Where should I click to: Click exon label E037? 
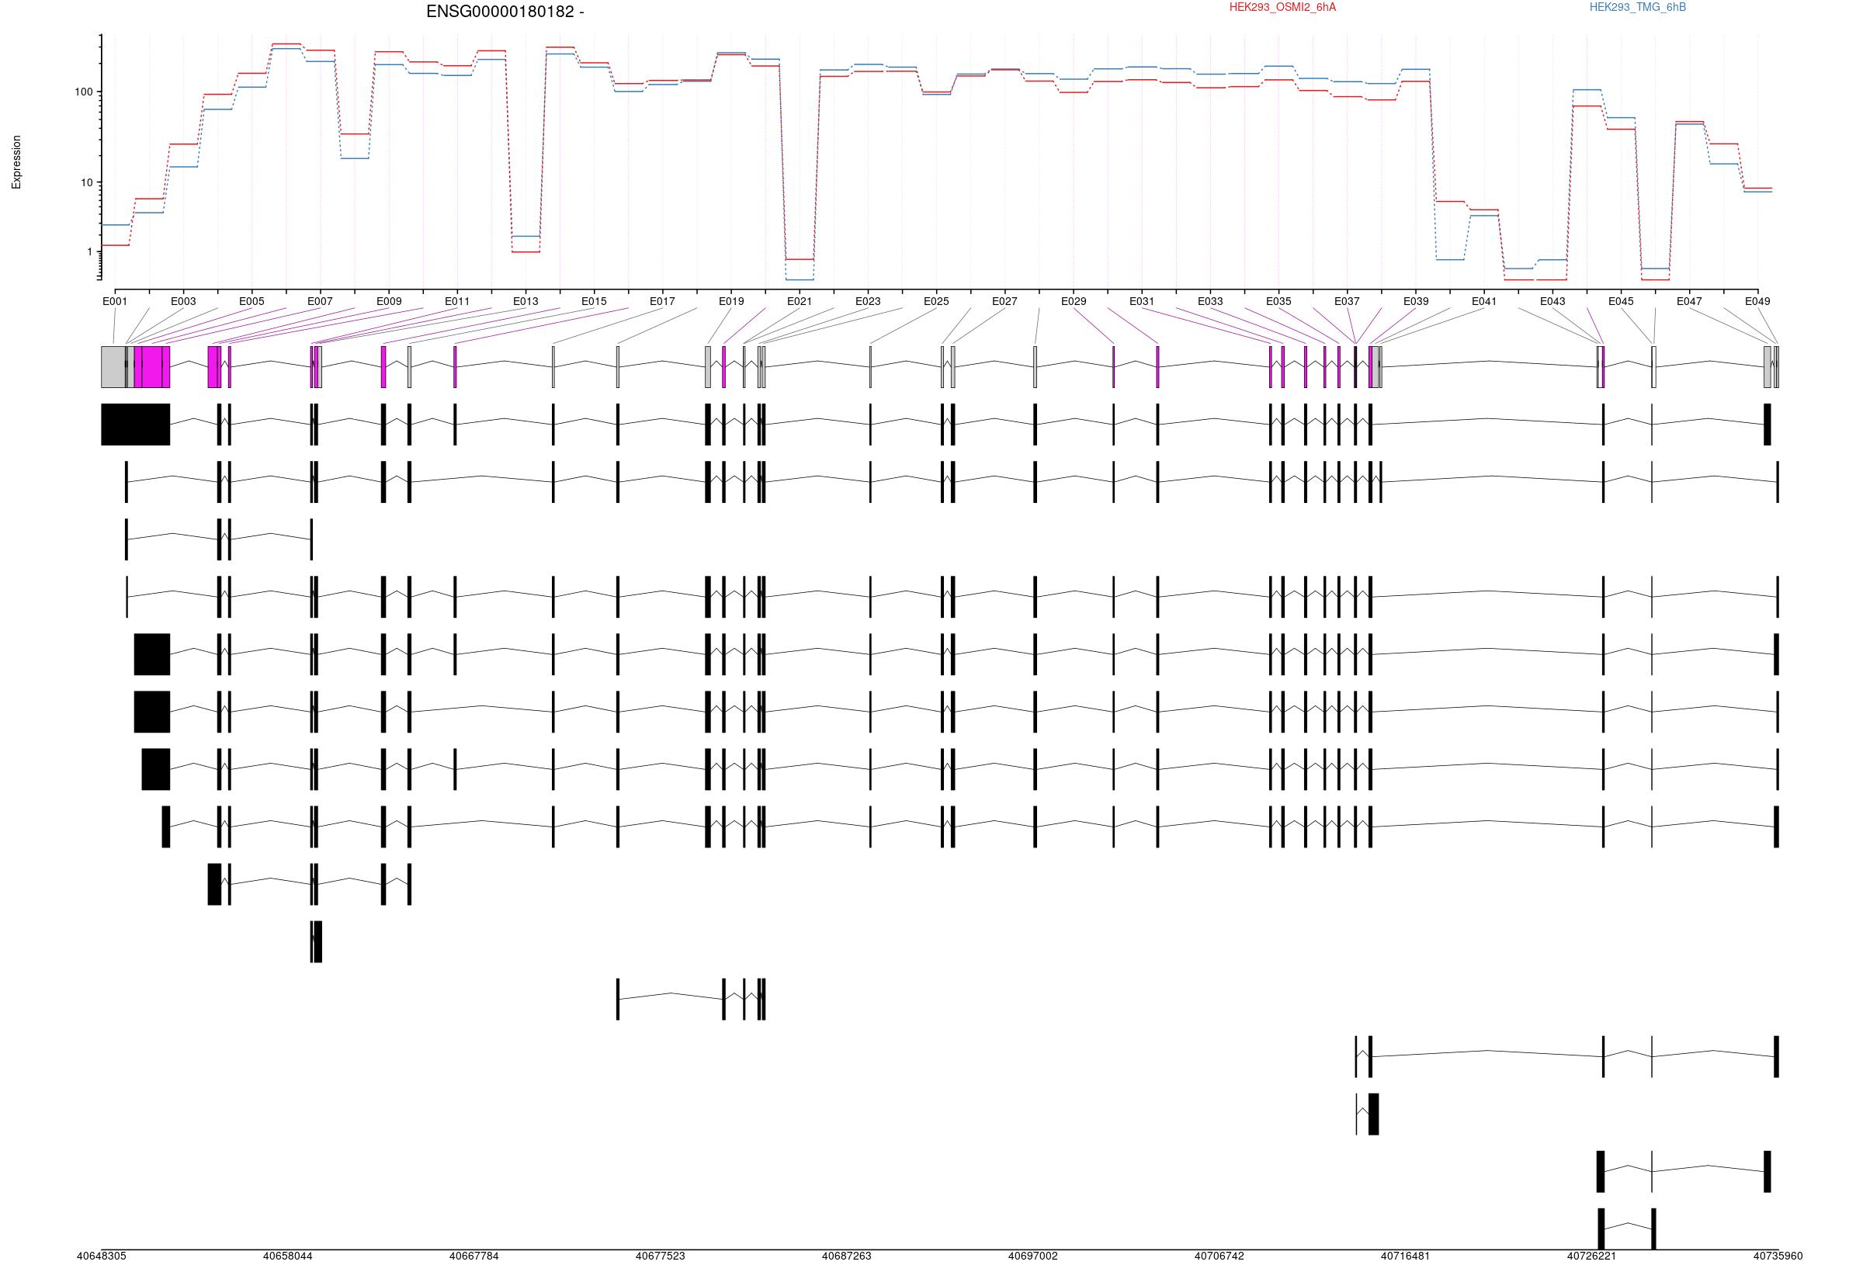(x=1347, y=301)
